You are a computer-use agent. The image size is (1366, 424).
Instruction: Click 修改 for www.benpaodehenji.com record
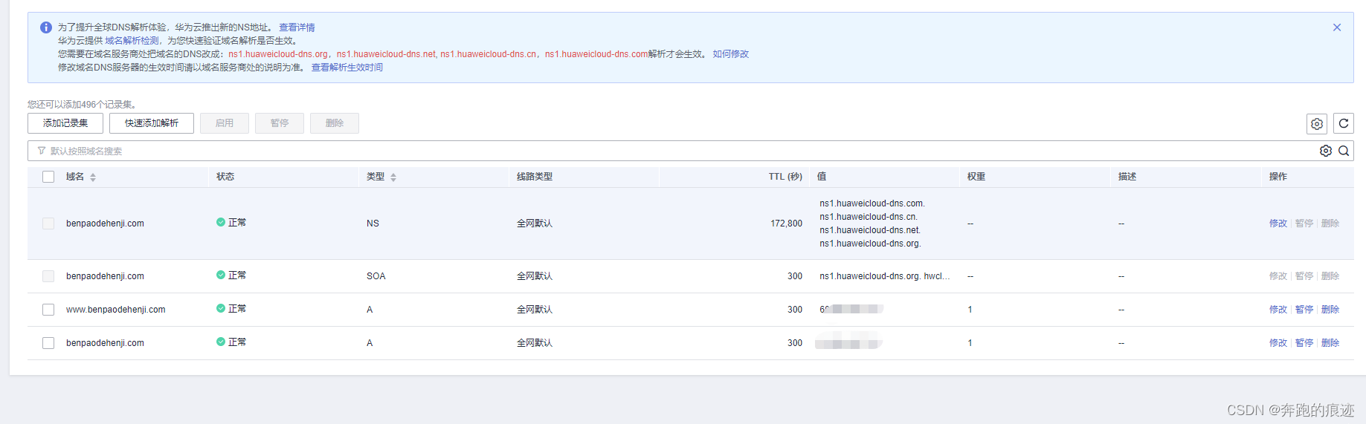[1278, 310]
